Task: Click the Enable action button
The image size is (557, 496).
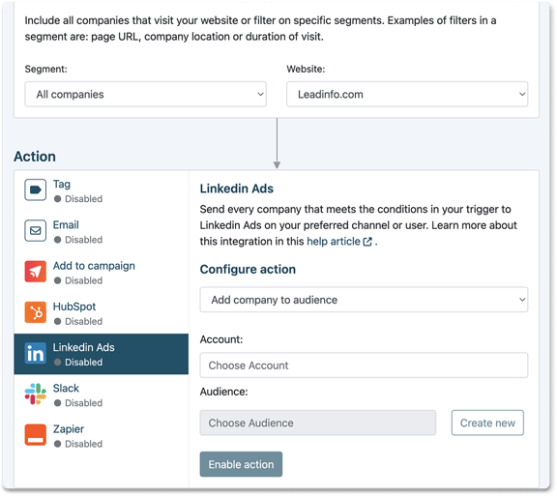Action: pyautogui.click(x=241, y=464)
